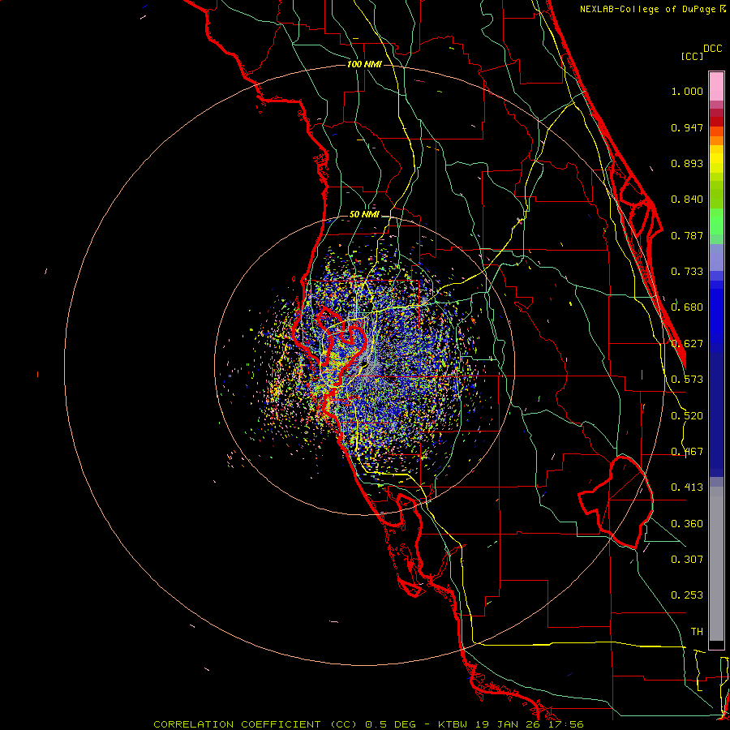
Task: Pick the red color band just above 0.947
Action: coord(716,122)
